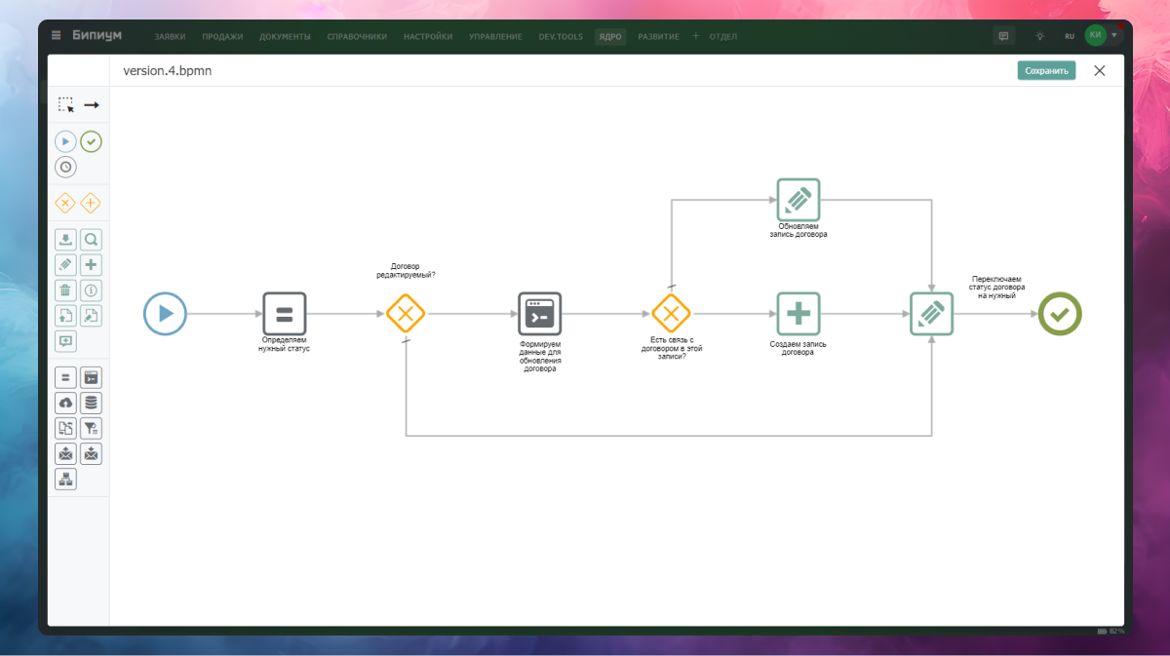Screen dimensions: 1170x656
Task: Close the version.4.bpmn editor
Action: [1100, 70]
